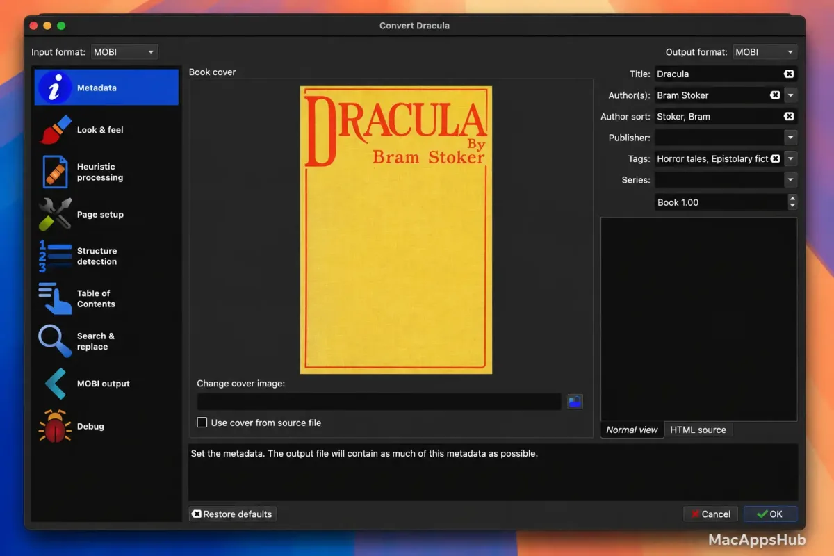
Task: Expand the Publisher dropdown arrow
Action: [791, 138]
